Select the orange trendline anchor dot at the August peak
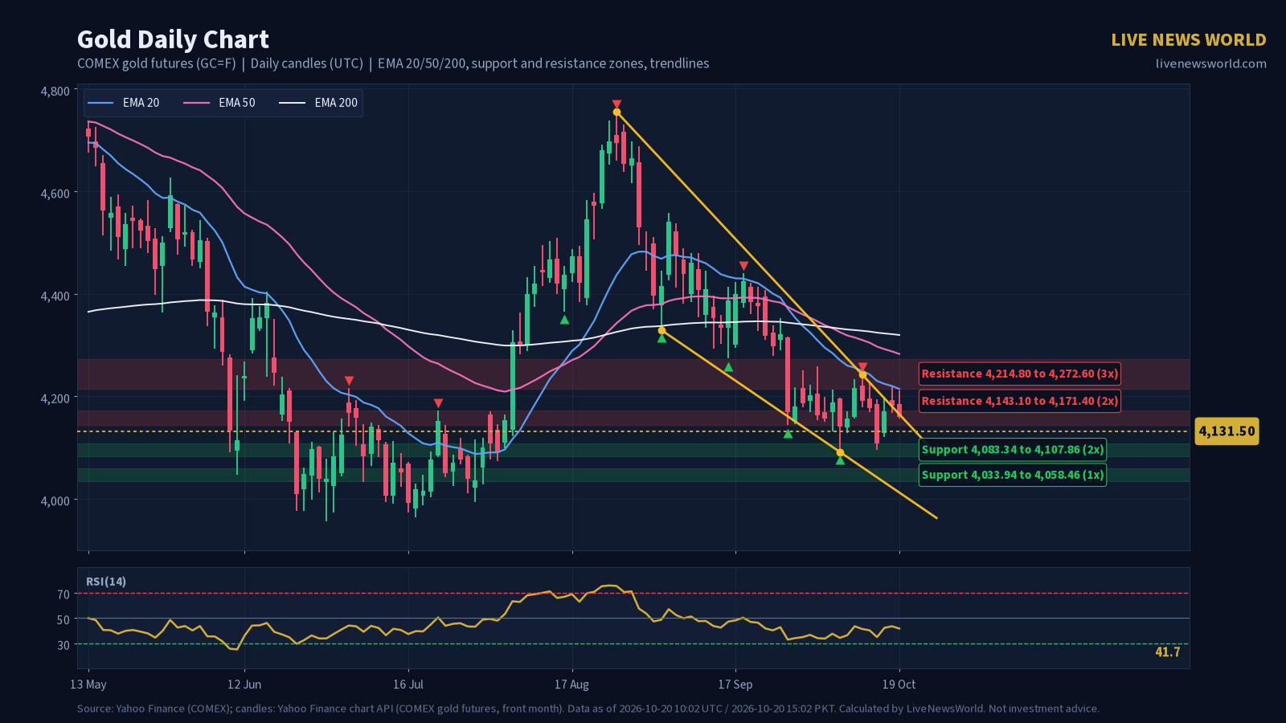The height and width of the screenshot is (723, 1286). point(616,112)
